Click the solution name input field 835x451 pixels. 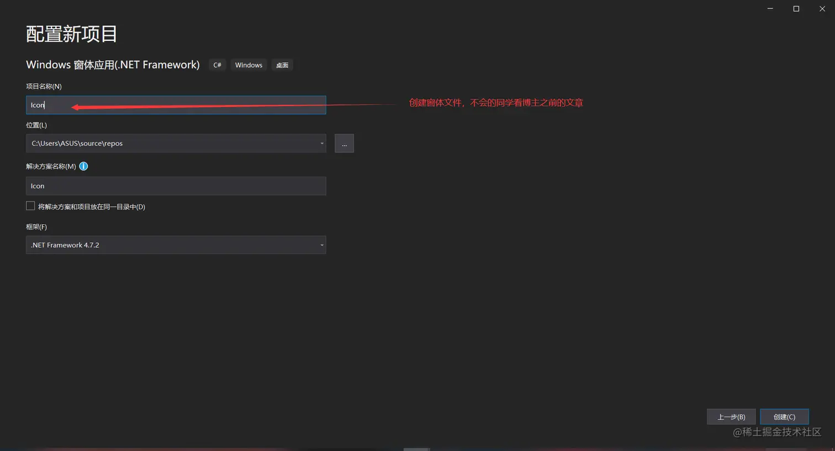click(x=176, y=186)
